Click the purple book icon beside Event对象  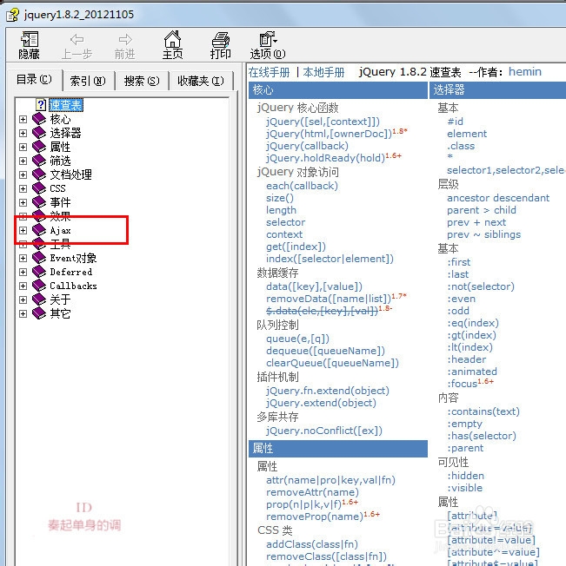(x=39, y=258)
